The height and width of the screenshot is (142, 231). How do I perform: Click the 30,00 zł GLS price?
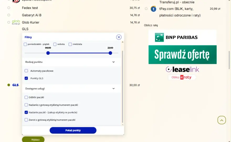click(134, 85)
